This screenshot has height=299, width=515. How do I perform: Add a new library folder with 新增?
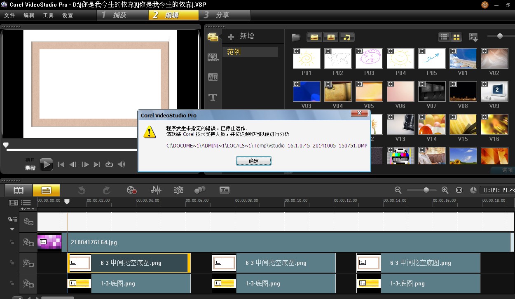pos(242,37)
